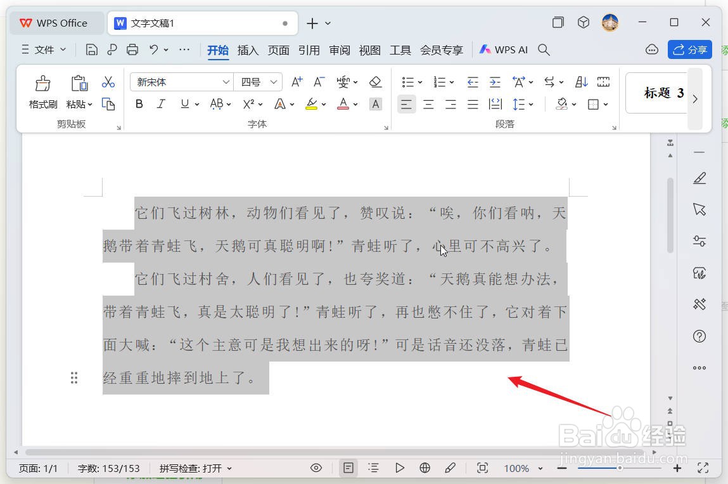The height and width of the screenshot is (484, 728).
Task: Switch to the 插入 tab
Action: [248, 49]
